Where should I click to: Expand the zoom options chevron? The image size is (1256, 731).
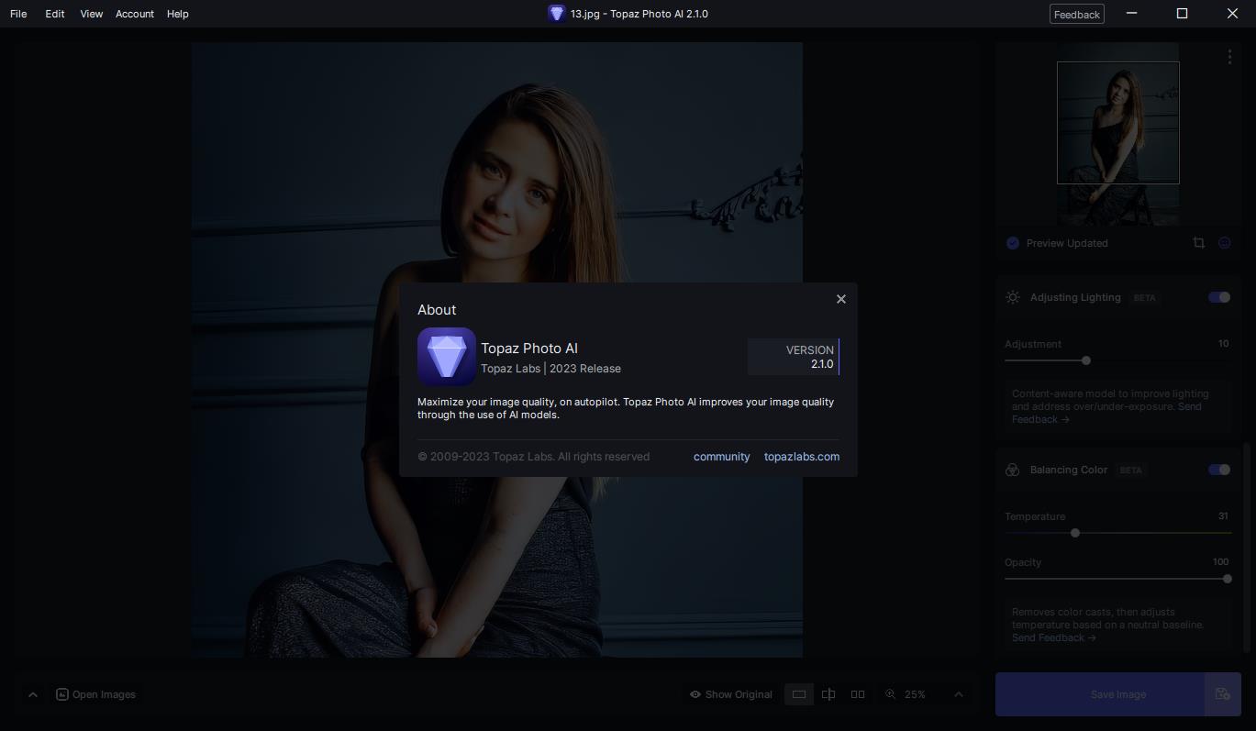coord(959,694)
